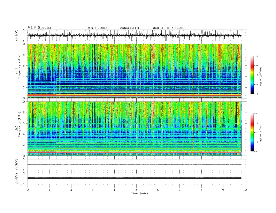Click the ch.1 spectrogram color bar
Screen dimensions: 276x213
click(x=252, y=75)
